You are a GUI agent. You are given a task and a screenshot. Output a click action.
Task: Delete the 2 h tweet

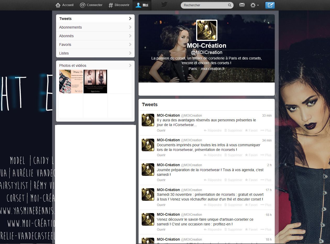pyautogui.click(x=233, y=180)
